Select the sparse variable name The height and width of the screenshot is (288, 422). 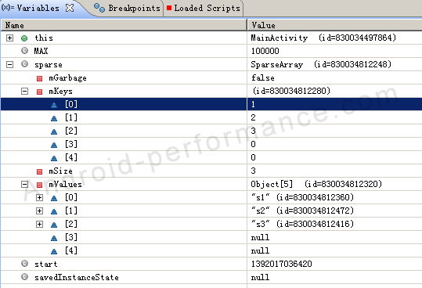tap(49, 65)
